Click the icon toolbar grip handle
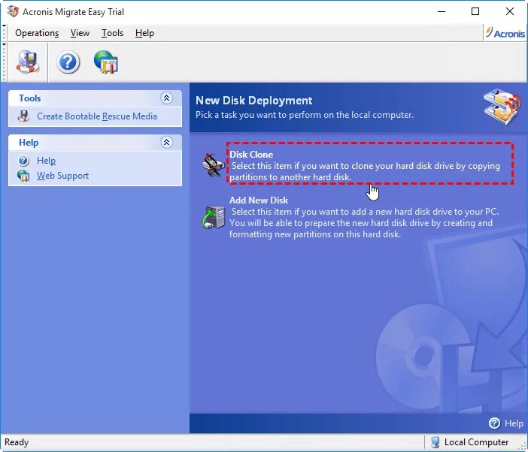 click(x=4, y=62)
